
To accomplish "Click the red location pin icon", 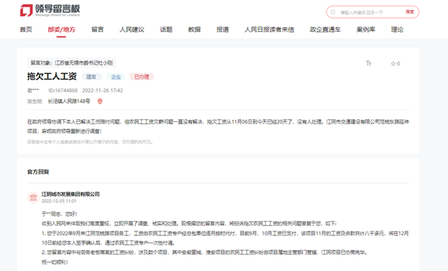I will pos(100,101).
